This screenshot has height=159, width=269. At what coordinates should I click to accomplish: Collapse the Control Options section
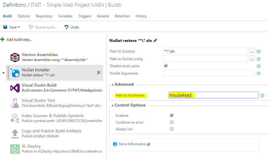[112, 105]
